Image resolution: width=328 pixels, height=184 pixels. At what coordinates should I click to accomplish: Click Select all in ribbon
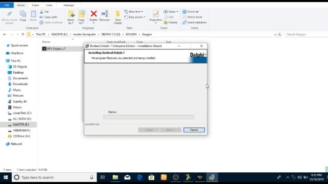190,12
